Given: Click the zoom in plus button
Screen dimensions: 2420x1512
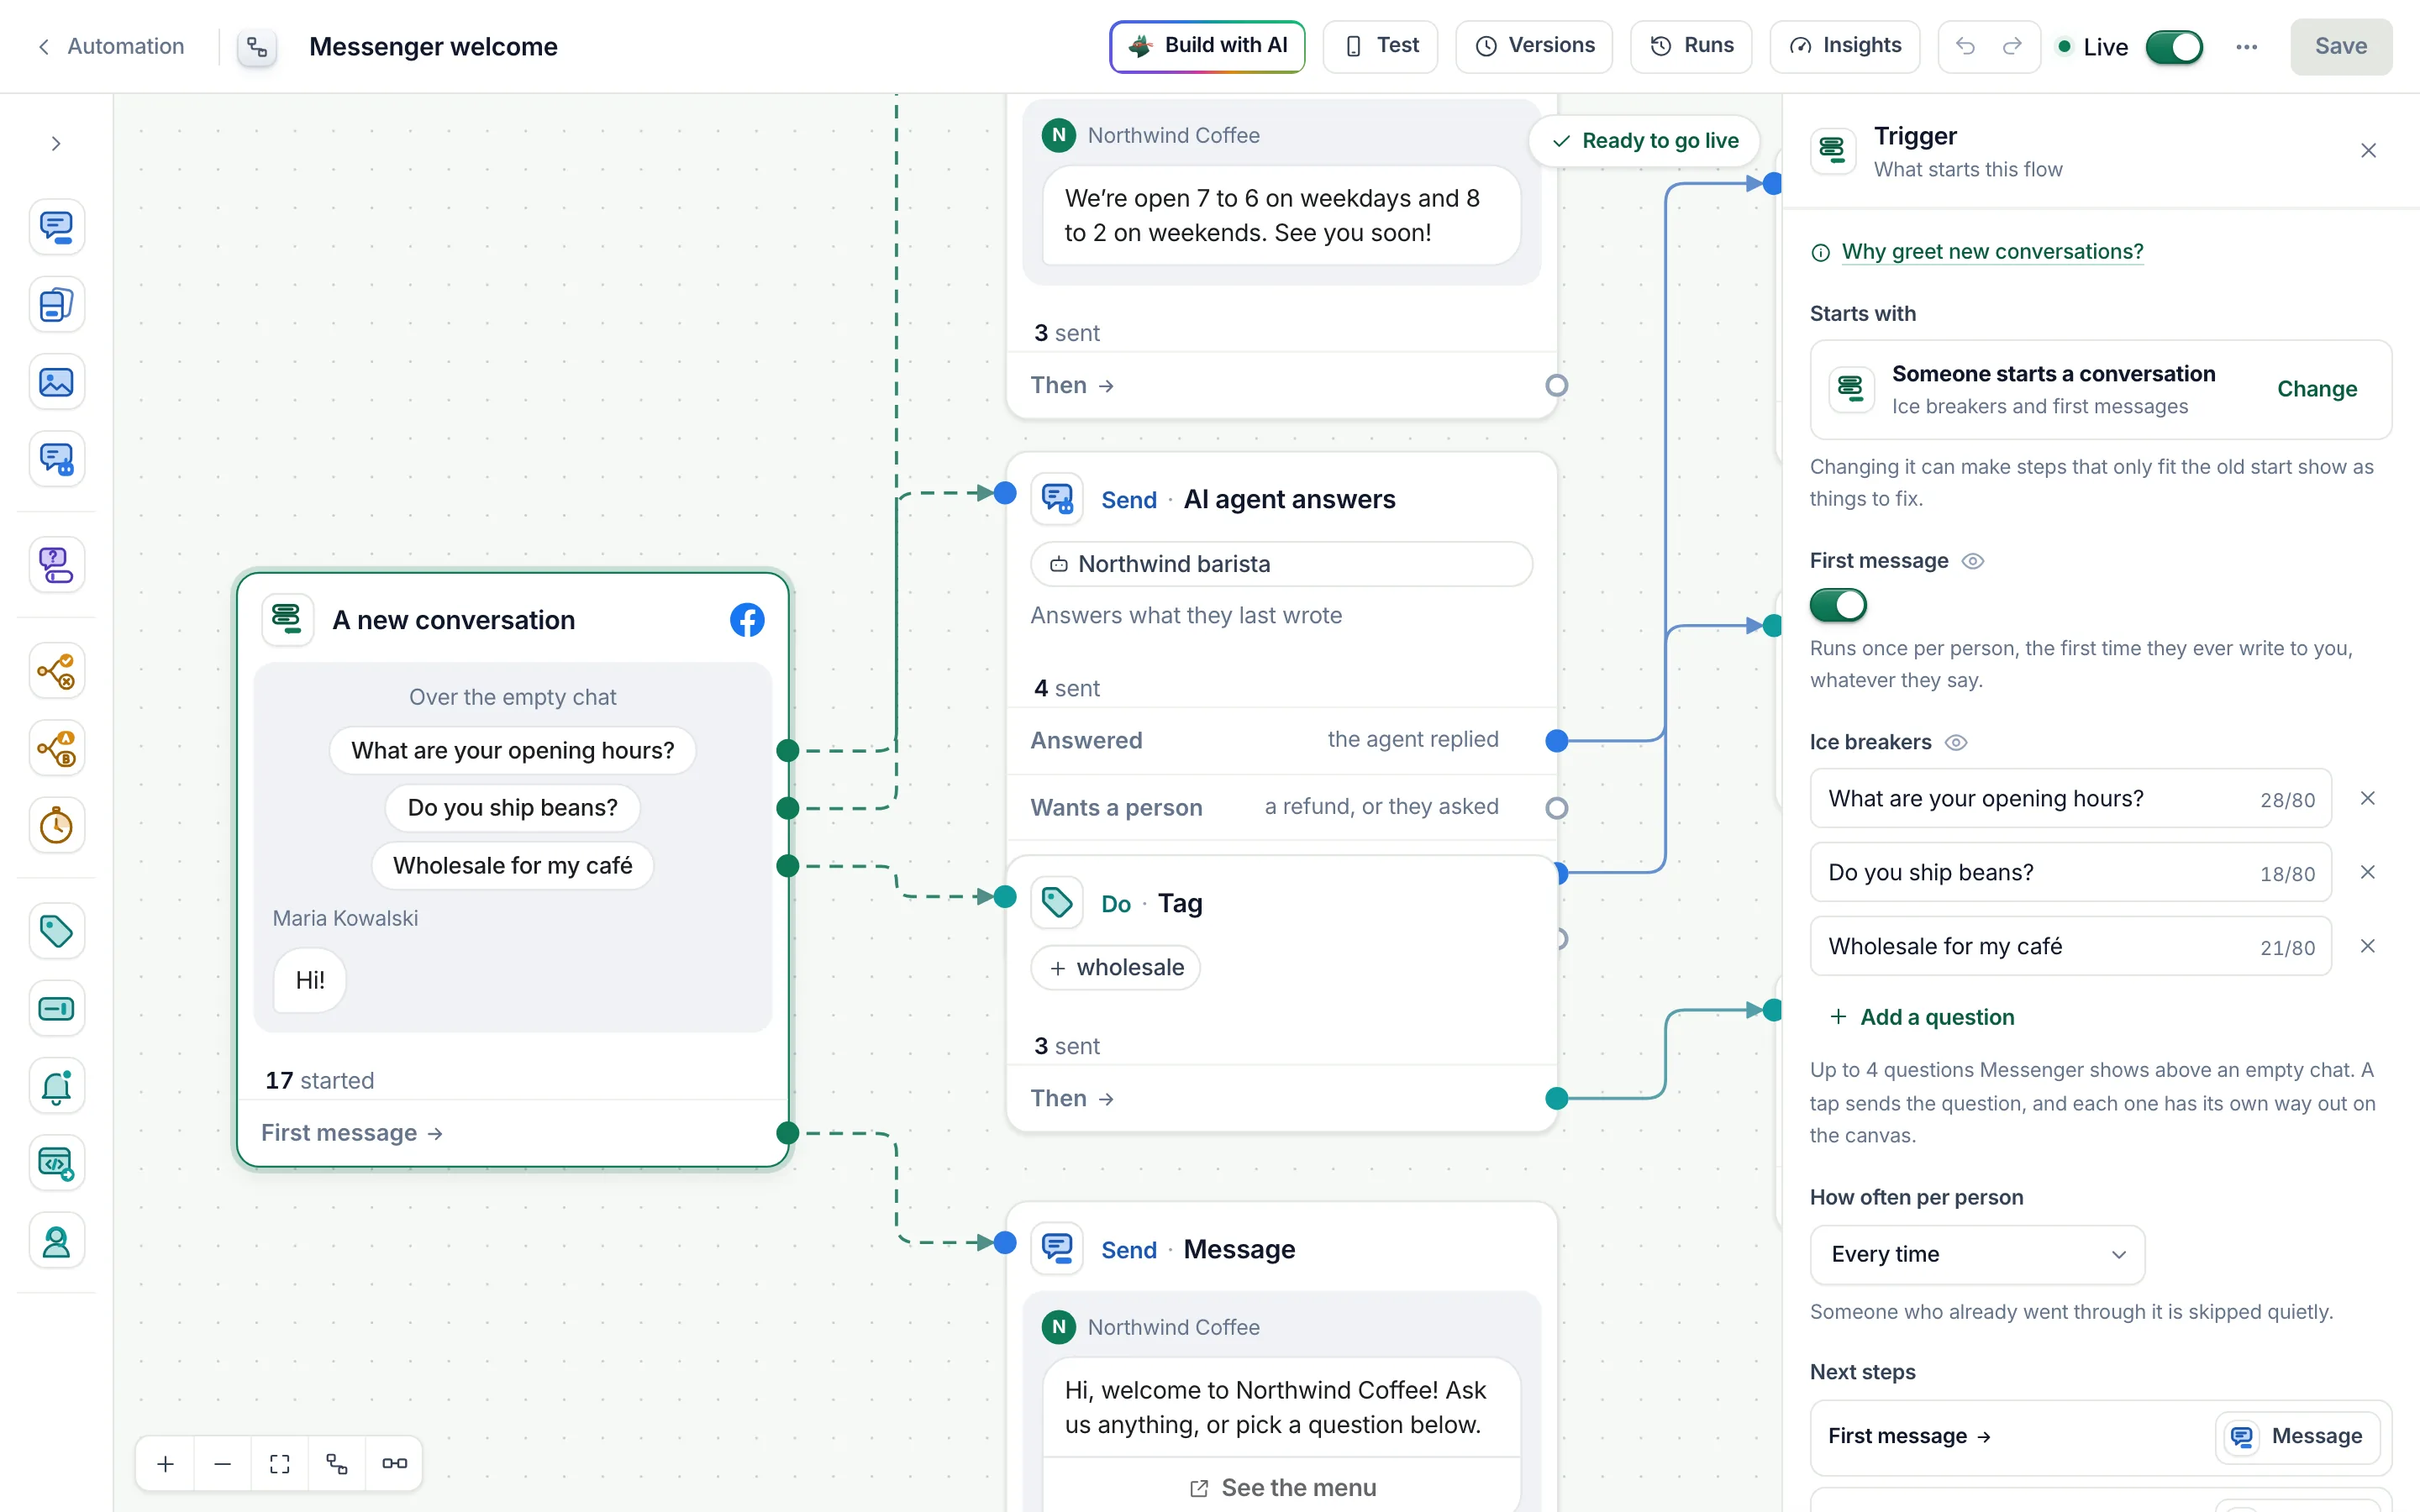Looking at the screenshot, I should (x=166, y=1464).
